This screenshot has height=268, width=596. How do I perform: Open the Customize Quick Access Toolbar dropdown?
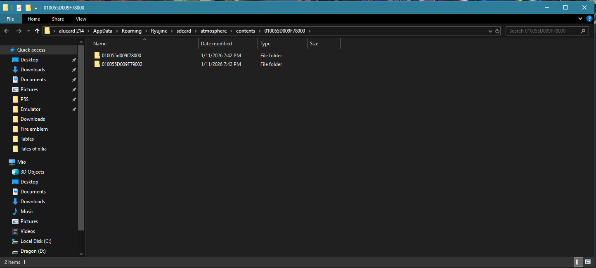[36, 8]
